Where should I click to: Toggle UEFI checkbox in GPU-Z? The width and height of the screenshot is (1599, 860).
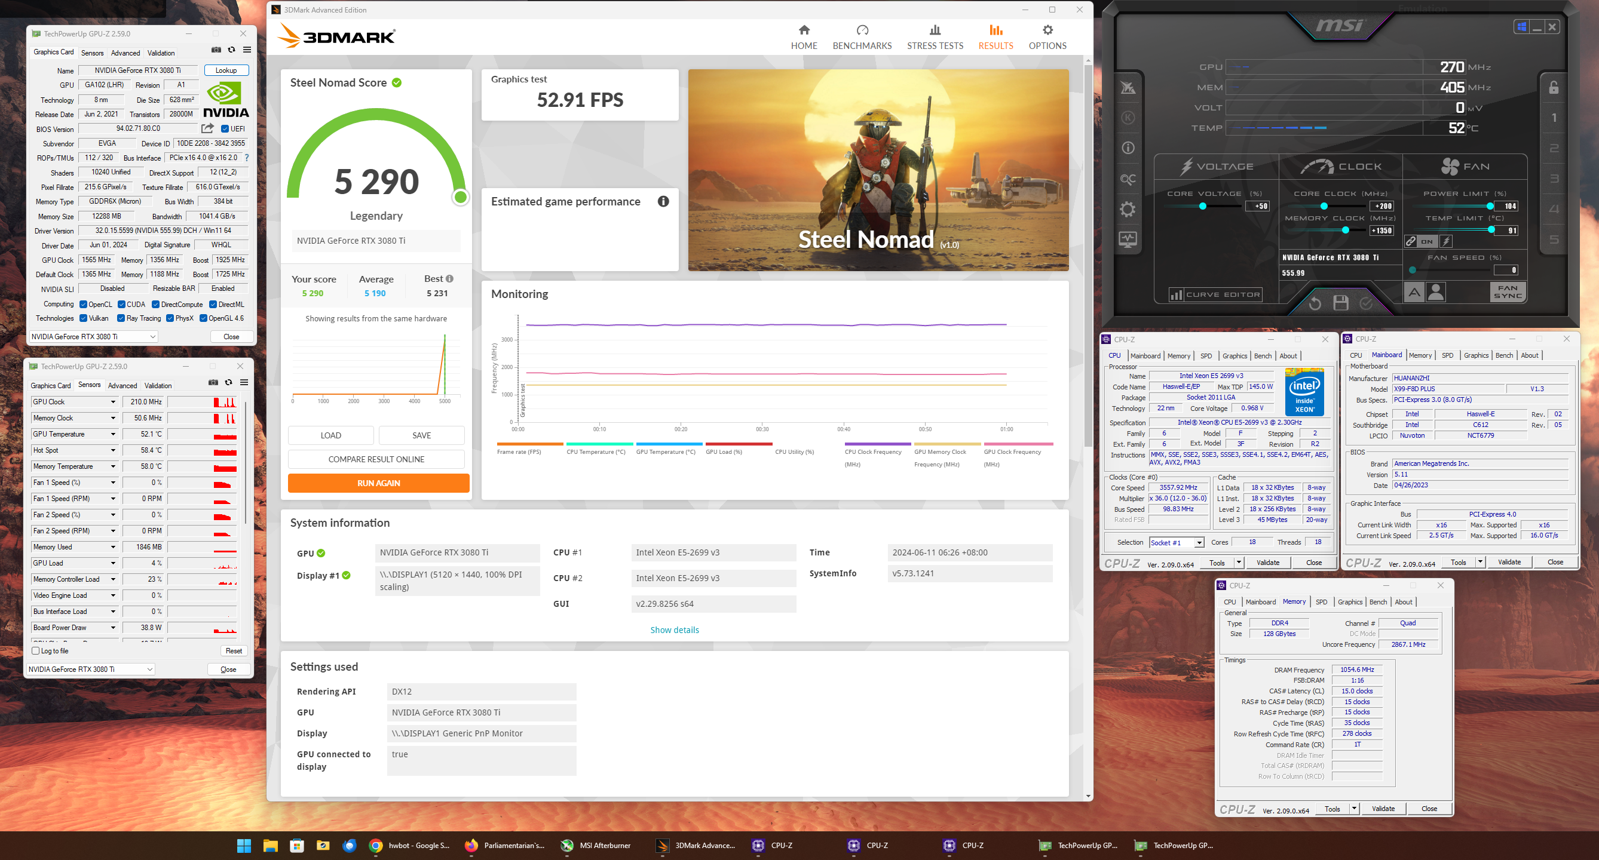(225, 129)
